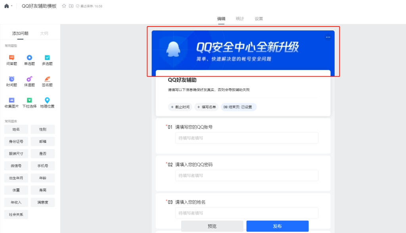The height and width of the screenshot is (233, 406).
Task: Open the END 结束页 已设置 setting
Action: (238, 107)
